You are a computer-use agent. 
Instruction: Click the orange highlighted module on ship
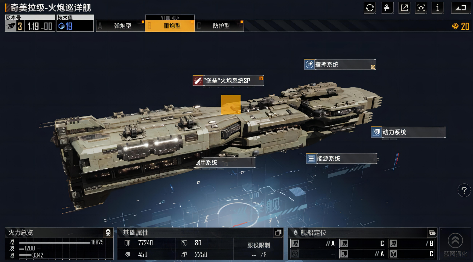231,104
